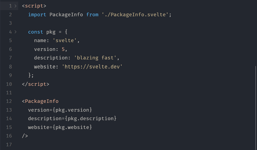This screenshot has height=150, width=257.
Task: Click the self-closing /> on line 16
Action: [x=25, y=136]
